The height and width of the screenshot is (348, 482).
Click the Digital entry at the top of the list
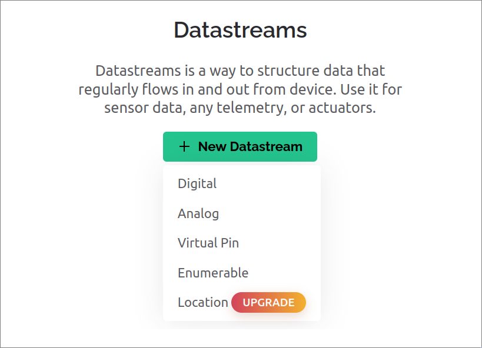point(197,183)
